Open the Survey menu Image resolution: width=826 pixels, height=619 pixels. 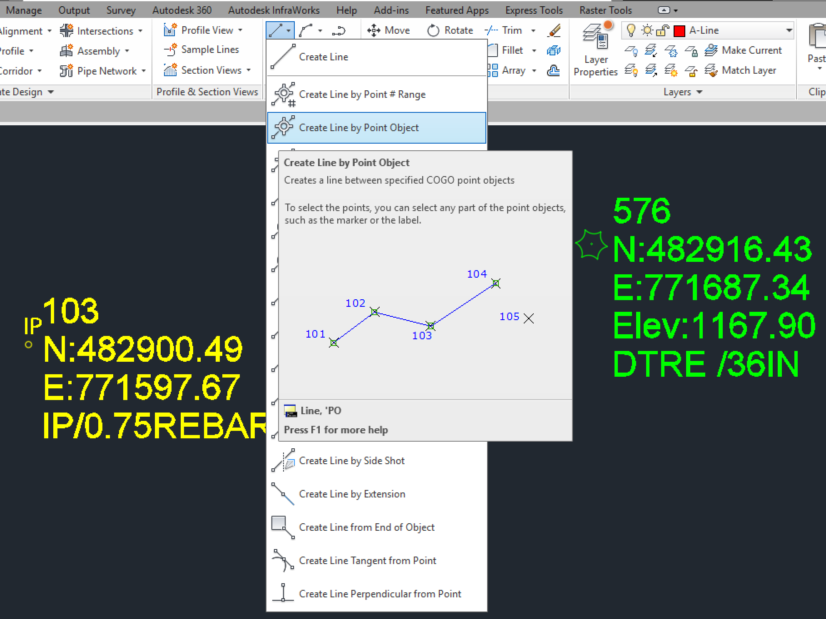pyautogui.click(x=121, y=10)
